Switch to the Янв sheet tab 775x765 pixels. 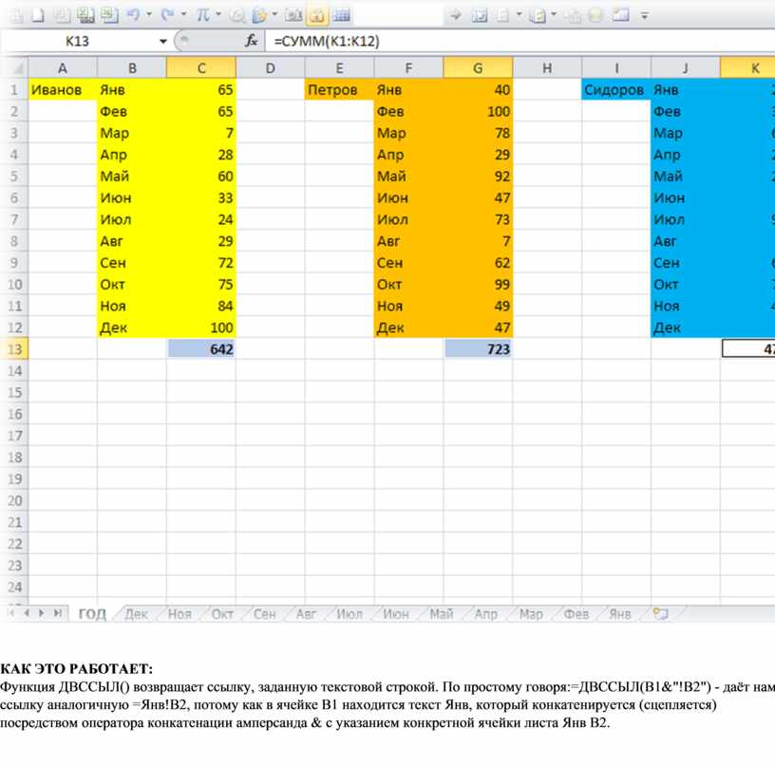click(619, 614)
